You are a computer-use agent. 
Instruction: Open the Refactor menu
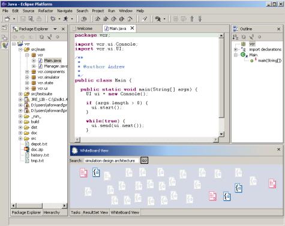click(x=46, y=11)
